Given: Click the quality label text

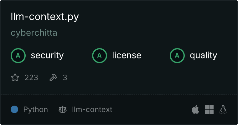Looking at the screenshot, I should pyautogui.click(x=204, y=56).
